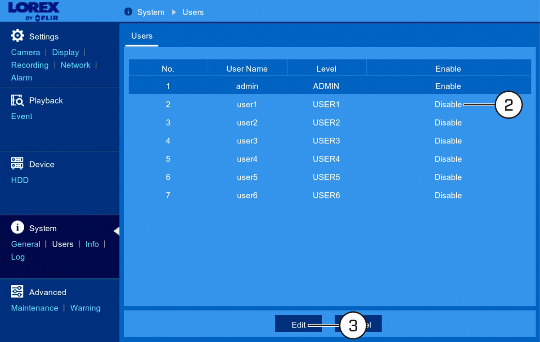Select the Users tab
The width and height of the screenshot is (540, 342).
pos(142,36)
